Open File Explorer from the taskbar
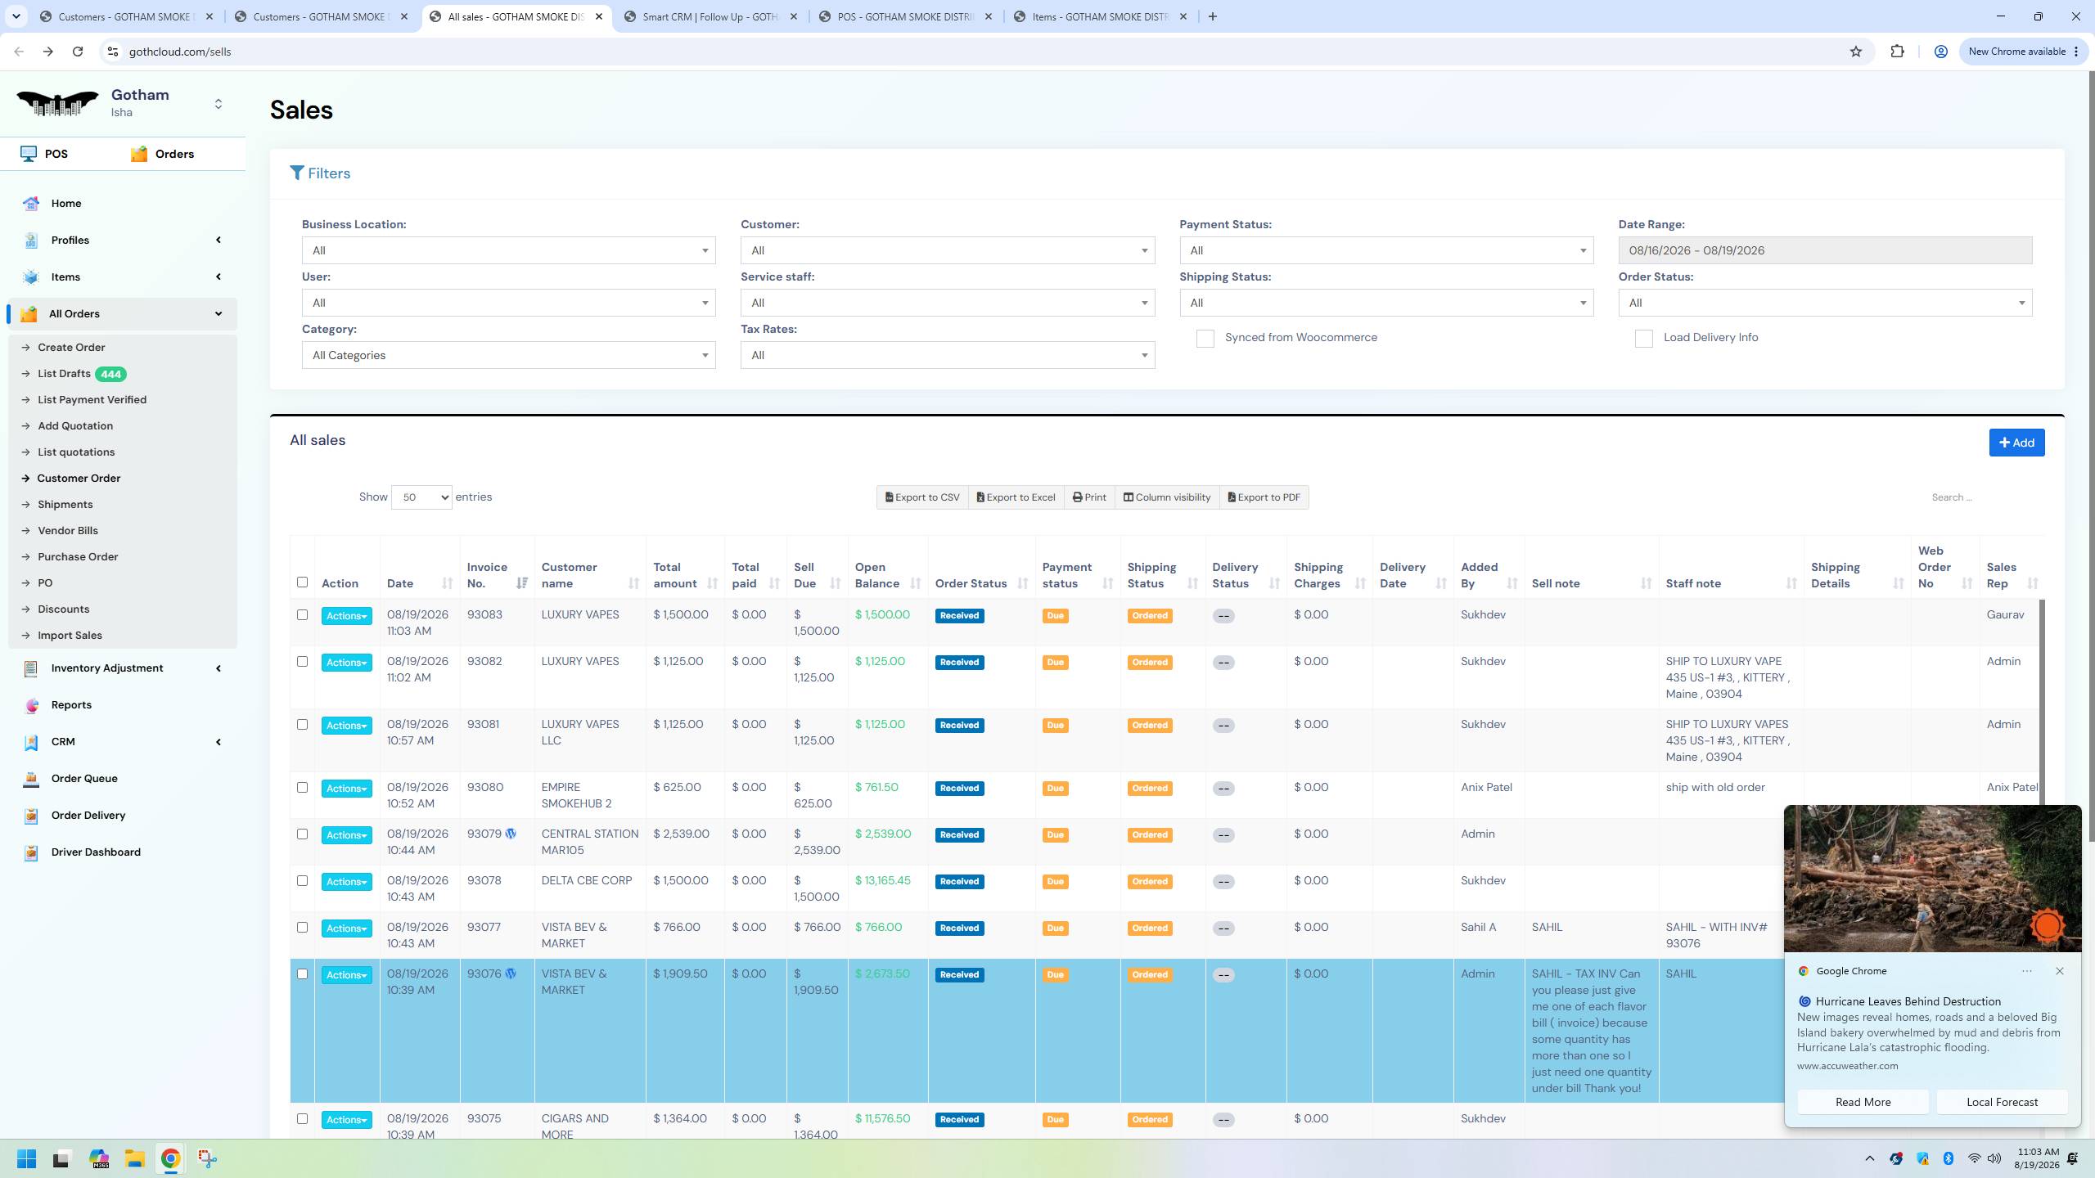2095x1178 pixels. (134, 1158)
